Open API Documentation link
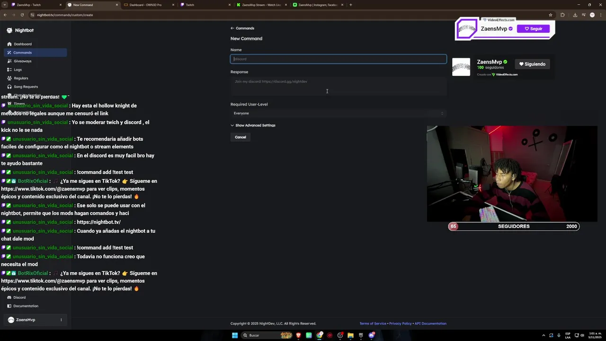Viewport: 606px width, 341px height. [x=430, y=323]
